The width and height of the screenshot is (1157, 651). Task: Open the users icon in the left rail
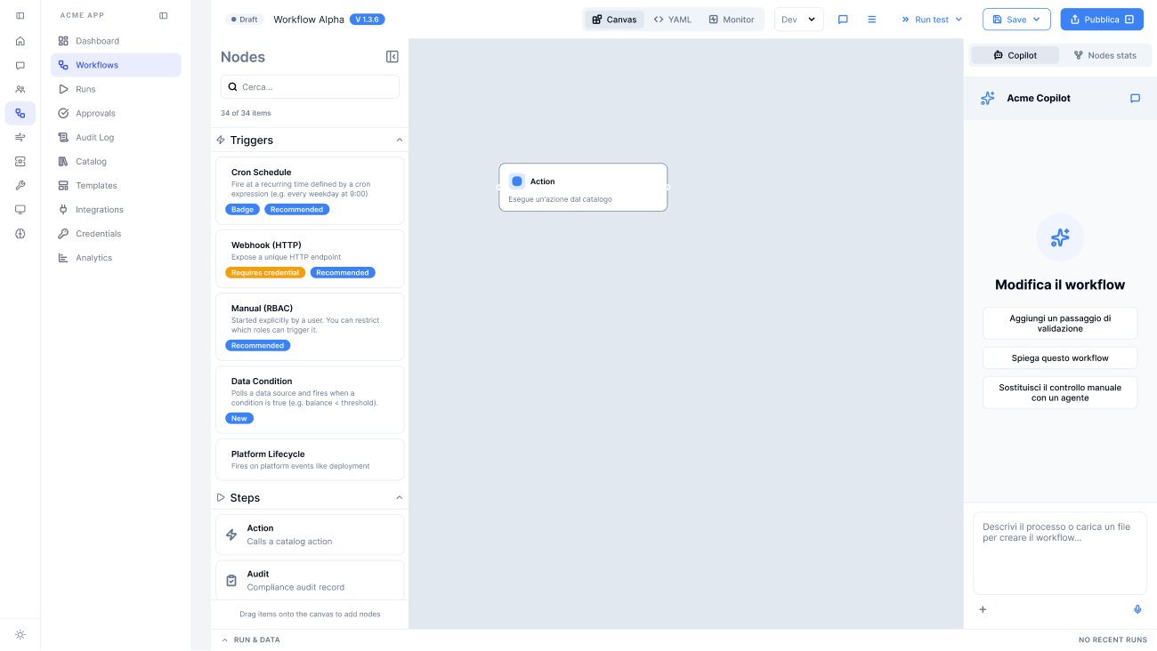click(x=20, y=89)
